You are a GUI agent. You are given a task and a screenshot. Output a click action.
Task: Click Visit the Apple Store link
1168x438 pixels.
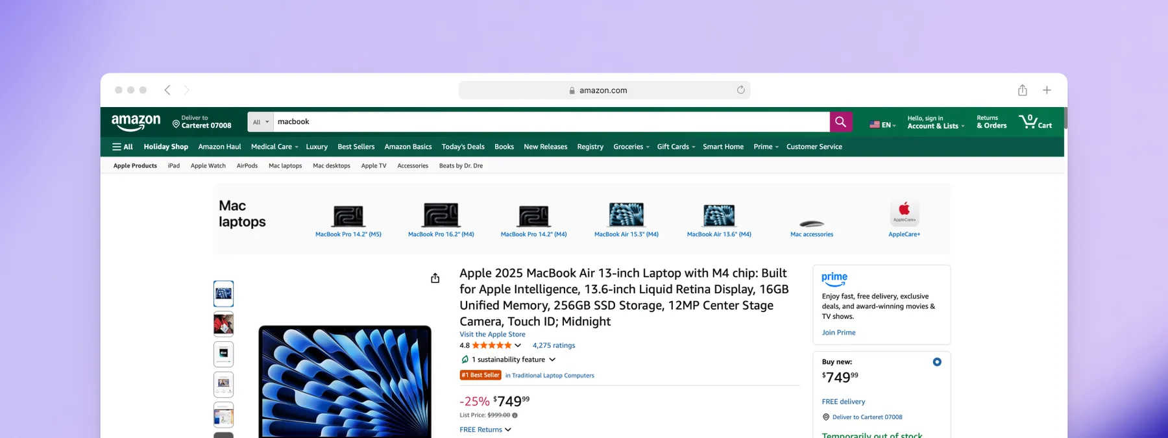point(493,334)
